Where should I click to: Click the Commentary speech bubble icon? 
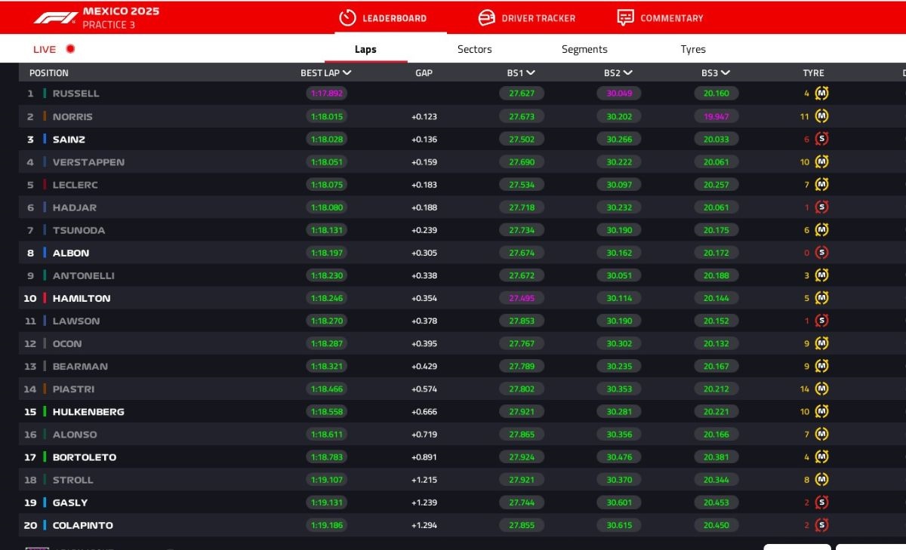[625, 17]
